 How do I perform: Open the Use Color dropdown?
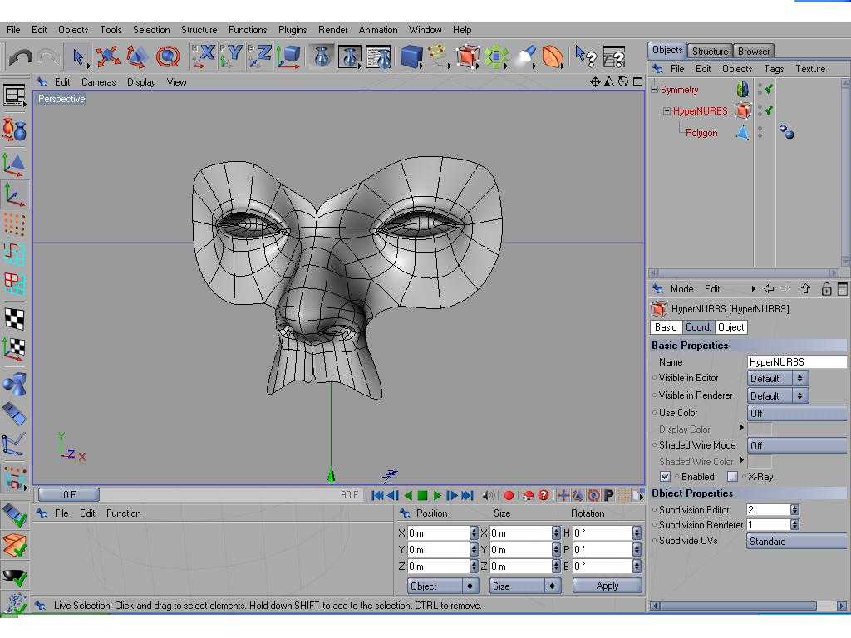[x=796, y=413]
